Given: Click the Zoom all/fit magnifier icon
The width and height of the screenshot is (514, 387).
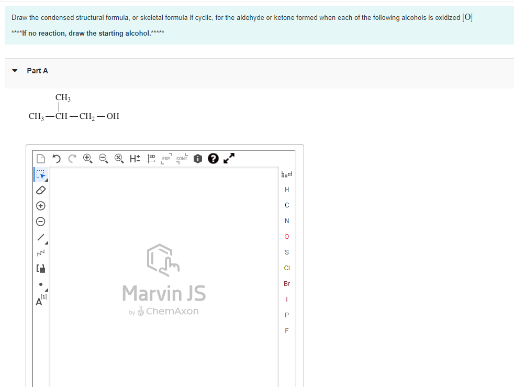Looking at the screenshot, I should 119,158.
